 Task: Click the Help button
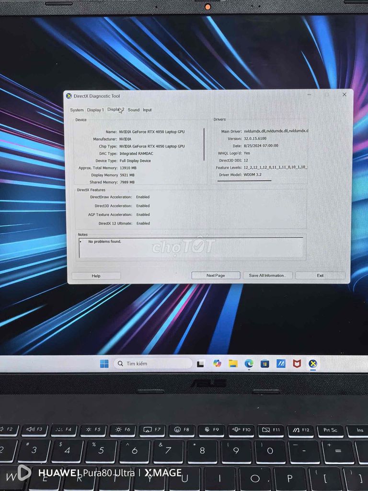[96, 276]
